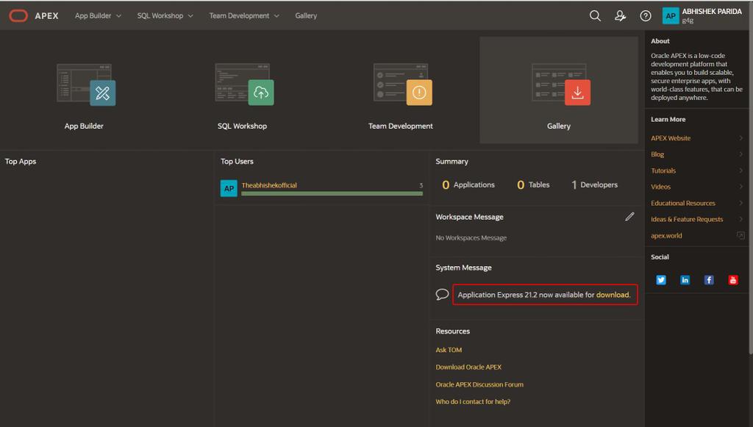Click the Oracle APEX logo

18,16
